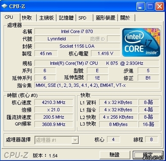Switch to the 圖形裝置 tab

tap(105, 18)
